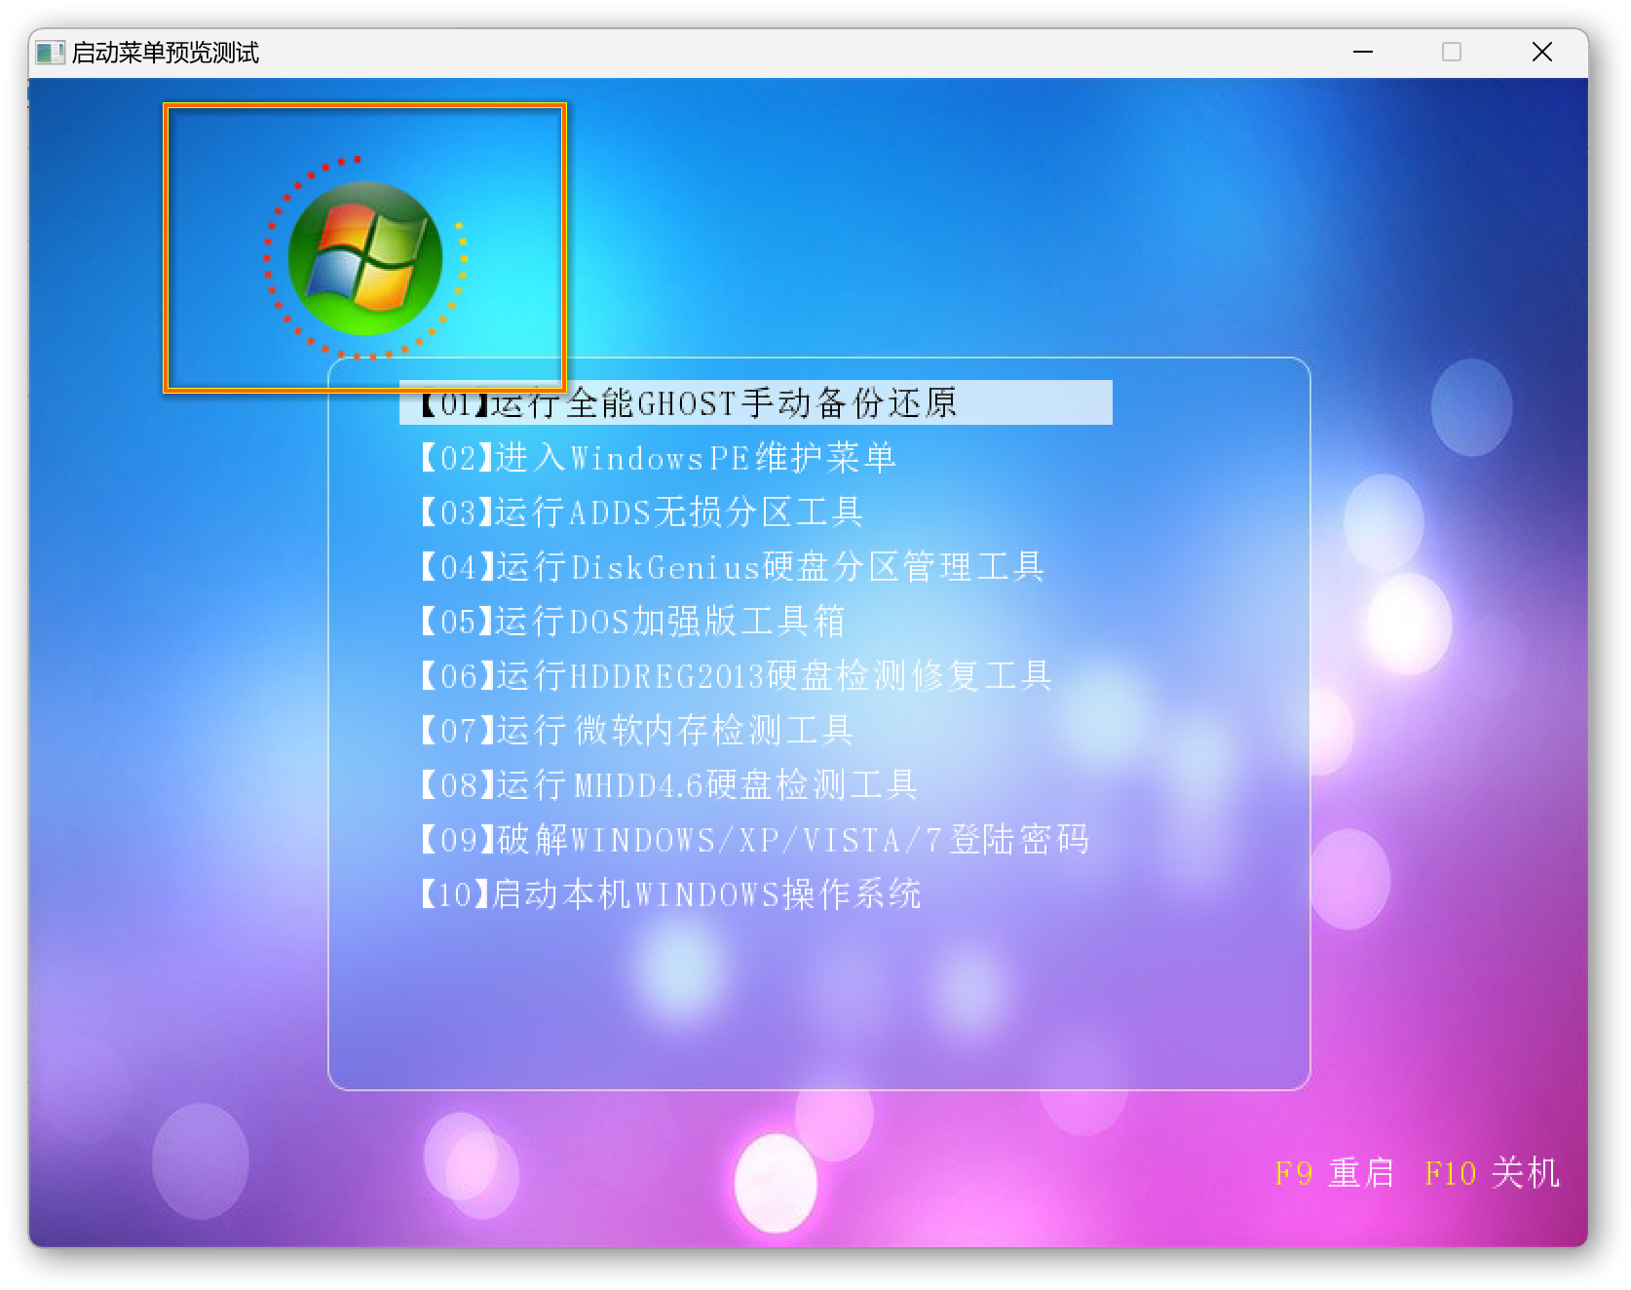Screen dimensions: 1631x1290
Task: Click the Windows logo orb
Action: pyautogui.click(x=365, y=258)
